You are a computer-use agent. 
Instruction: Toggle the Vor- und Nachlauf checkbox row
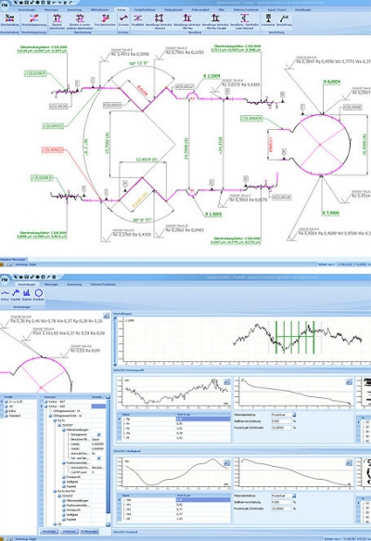point(98,458)
